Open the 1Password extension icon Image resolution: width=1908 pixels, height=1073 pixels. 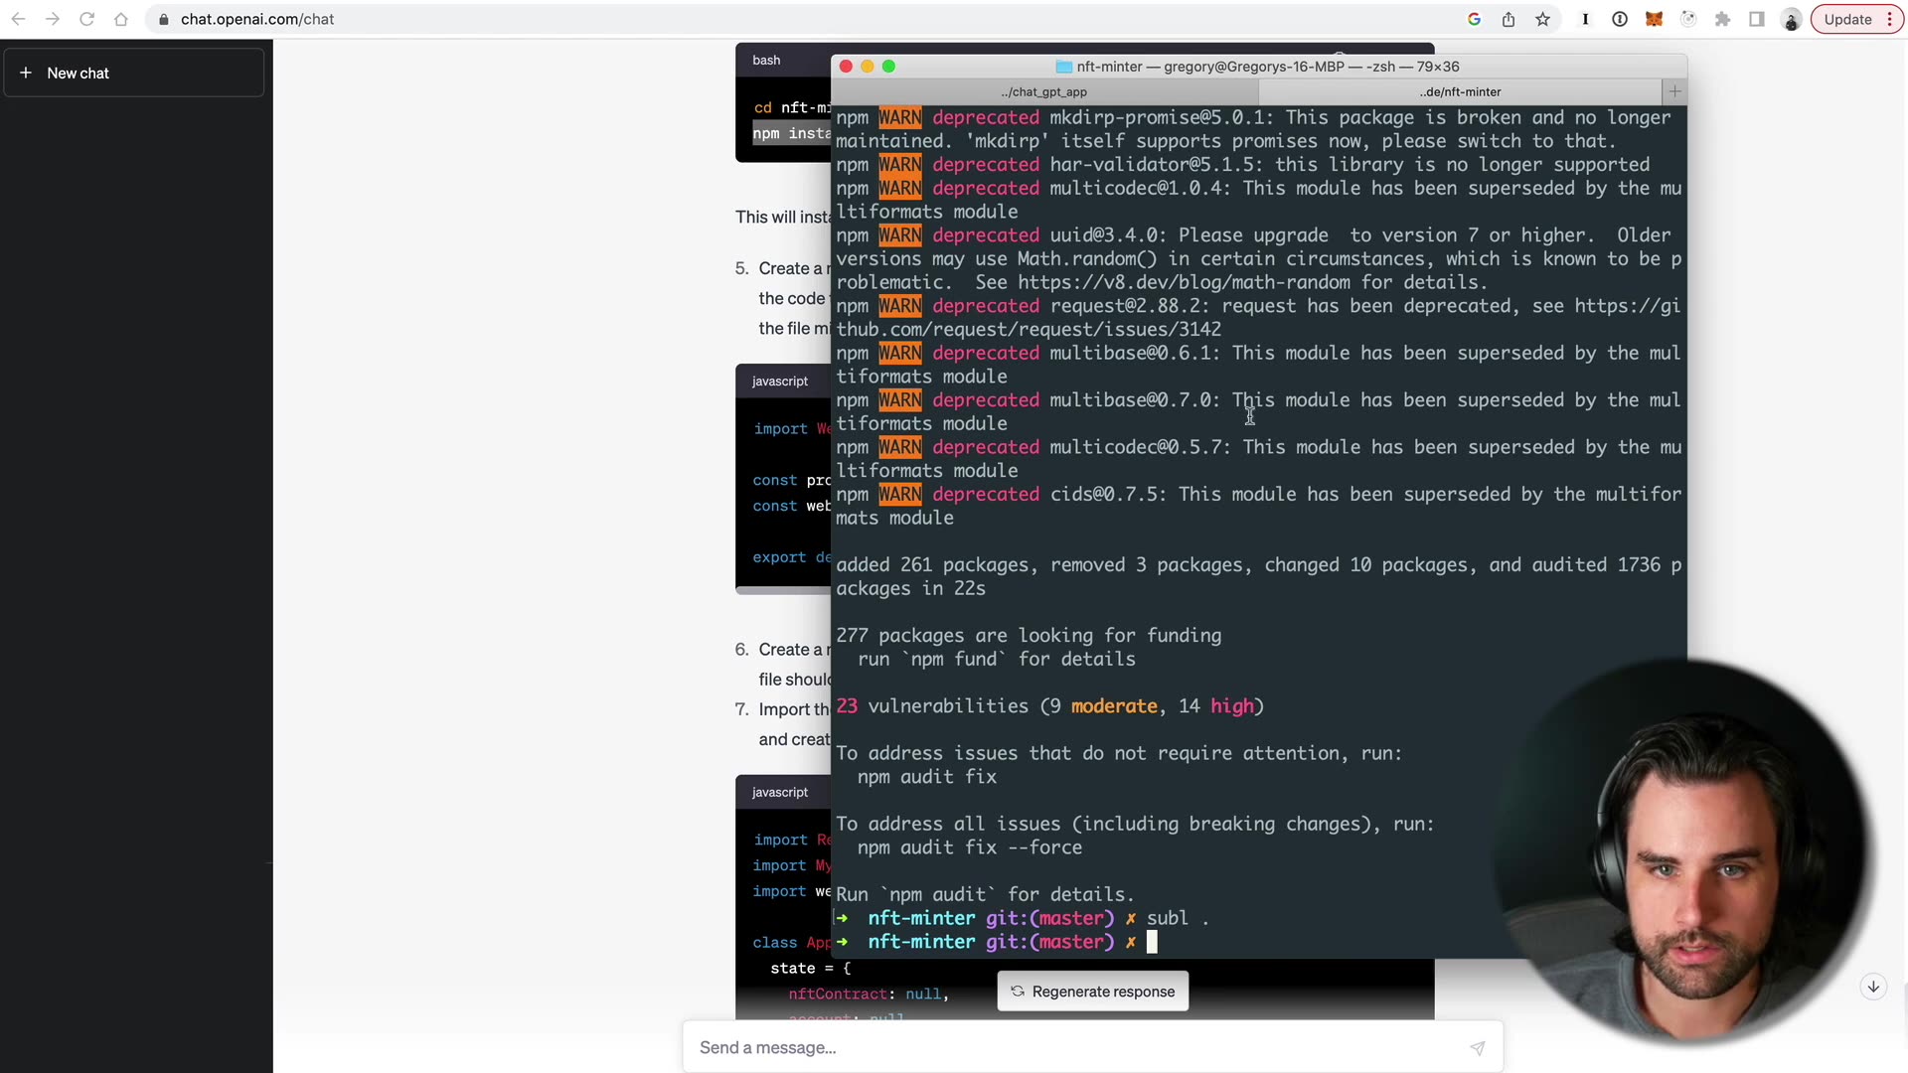(x=1586, y=19)
